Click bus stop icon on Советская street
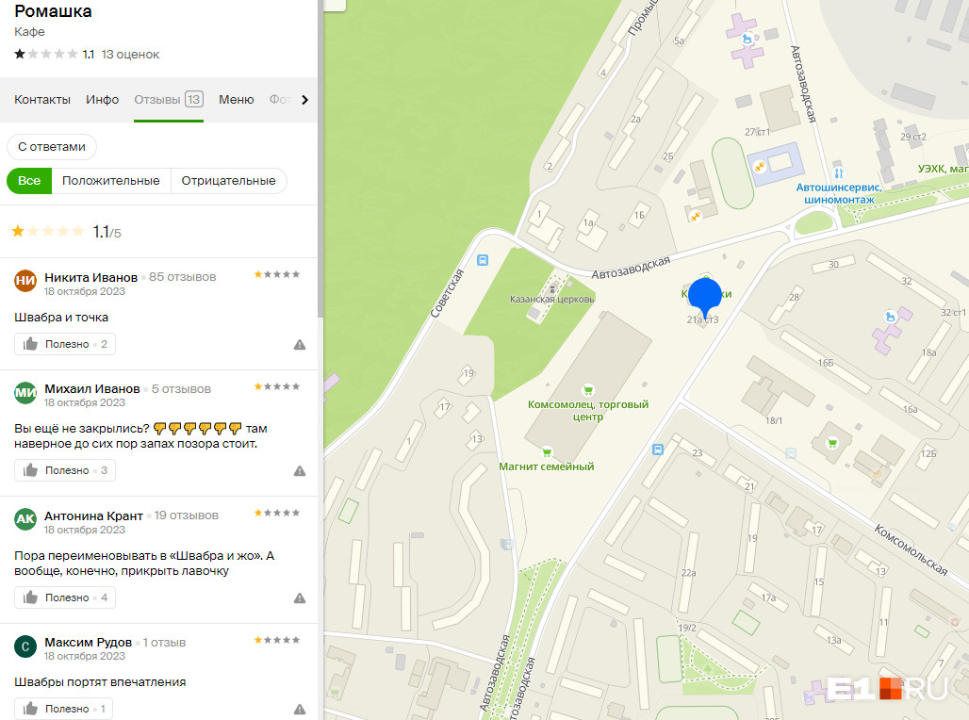Screen dimensions: 969x720 coord(483,260)
